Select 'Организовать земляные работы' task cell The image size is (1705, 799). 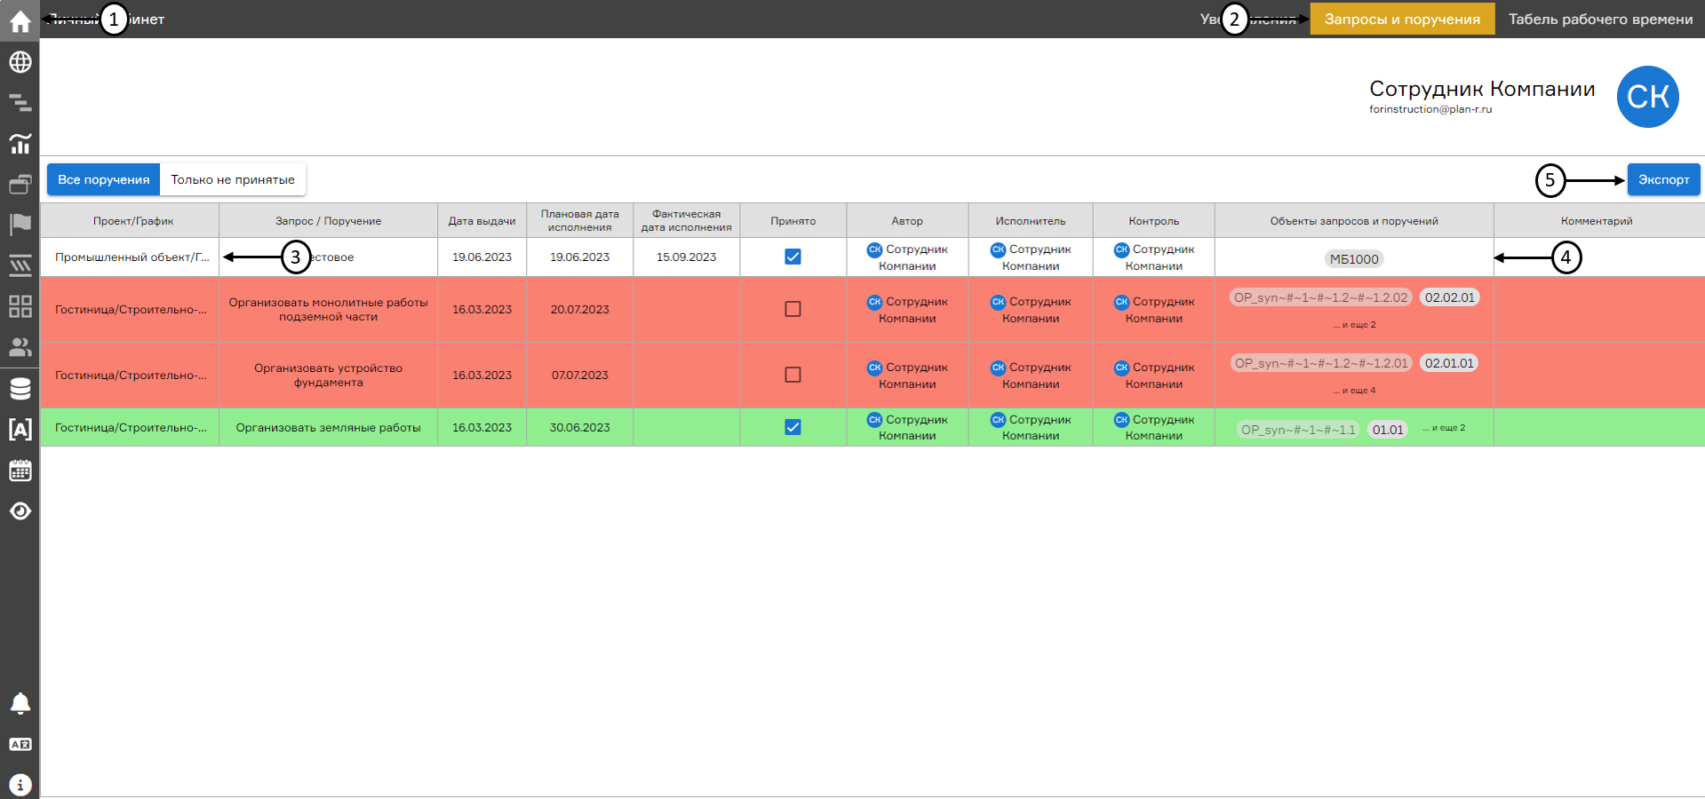328,428
